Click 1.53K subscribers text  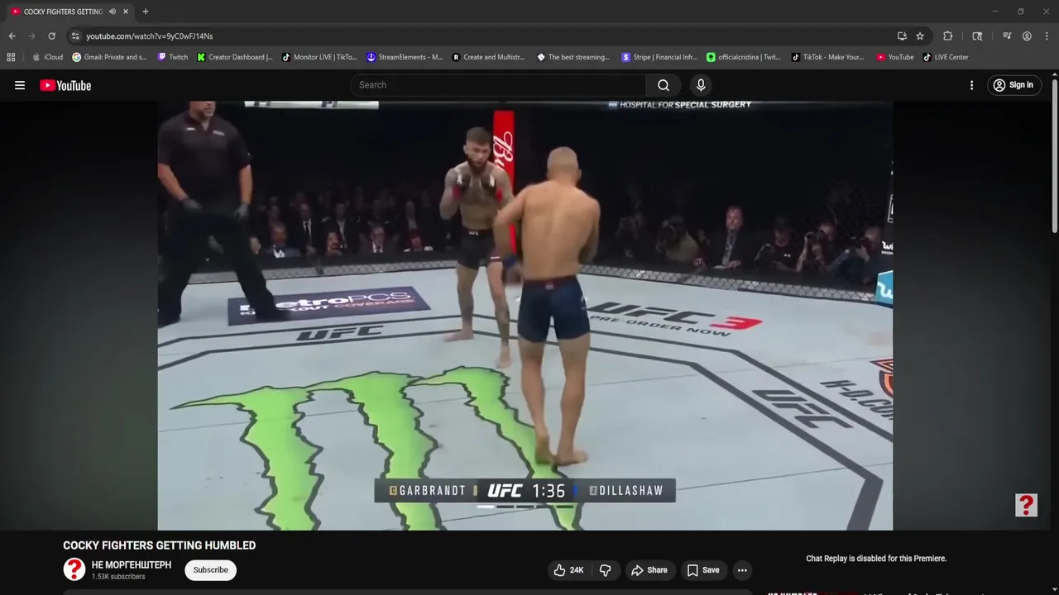118,577
